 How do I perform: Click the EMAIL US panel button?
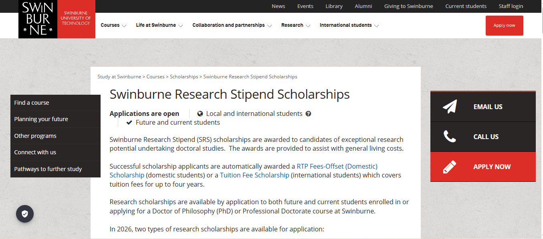(x=483, y=107)
